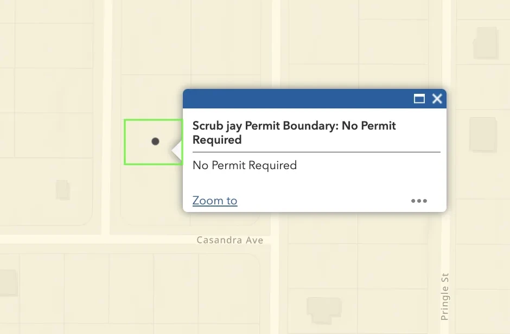Select building footprint in the top-right corner

click(485, 42)
